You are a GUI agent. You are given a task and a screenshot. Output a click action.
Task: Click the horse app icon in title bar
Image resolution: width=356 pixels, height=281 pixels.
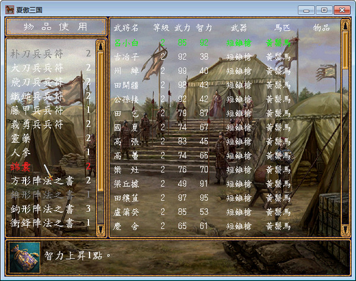(x=9, y=9)
